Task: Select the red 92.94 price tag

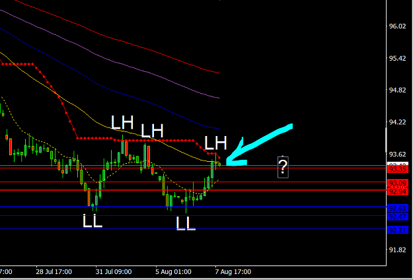Action: pyautogui.click(x=397, y=192)
